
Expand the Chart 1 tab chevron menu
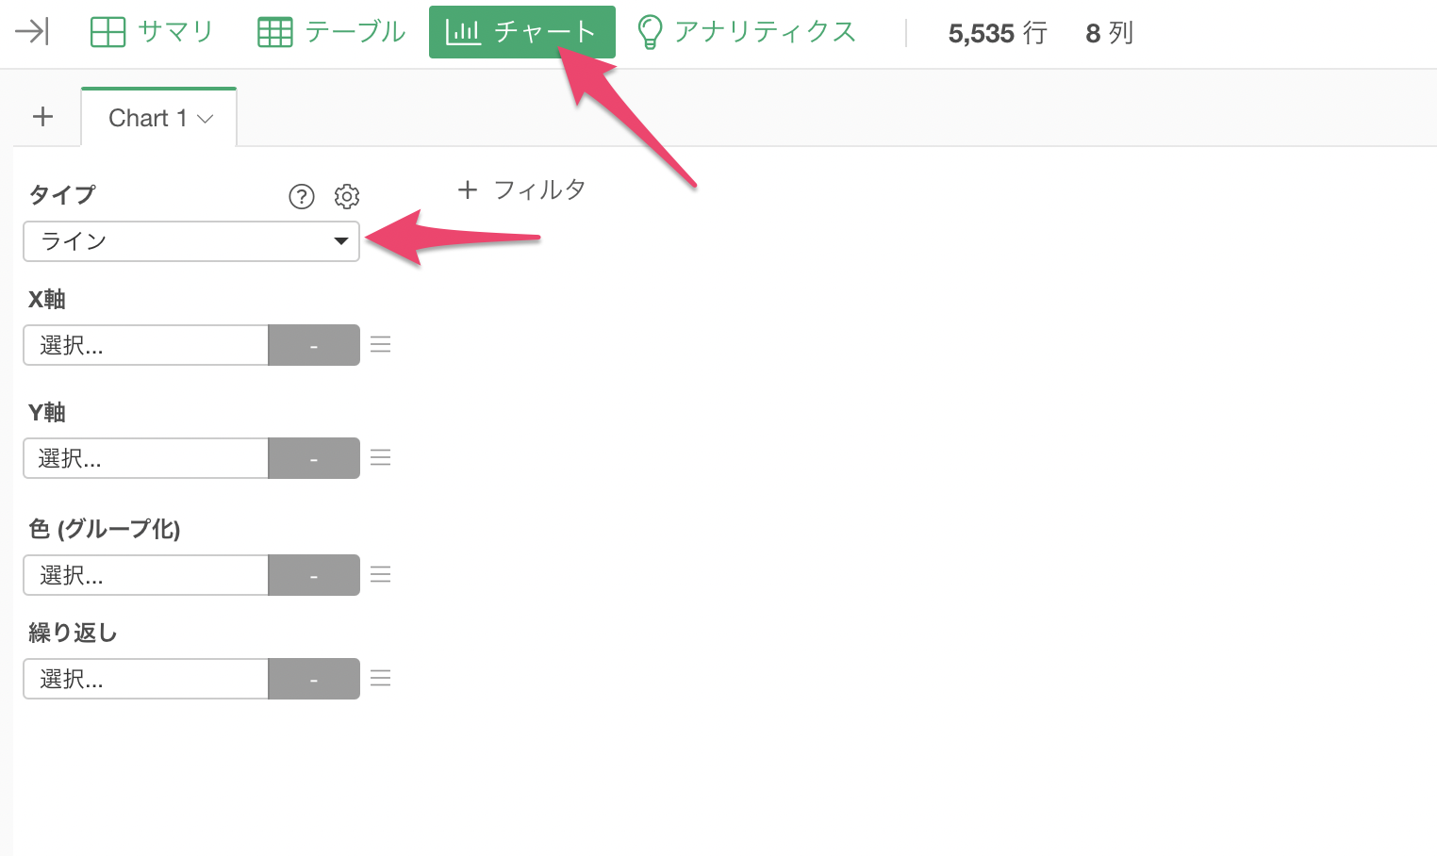(206, 119)
